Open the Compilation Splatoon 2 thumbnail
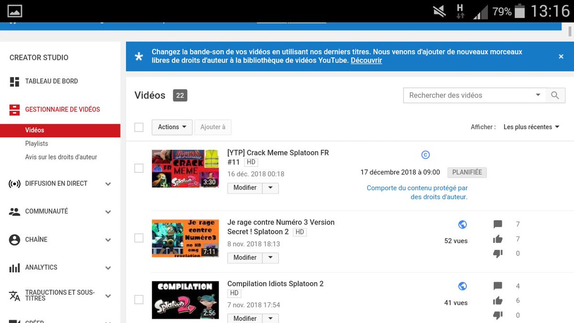The image size is (574, 323). click(x=185, y=300)
